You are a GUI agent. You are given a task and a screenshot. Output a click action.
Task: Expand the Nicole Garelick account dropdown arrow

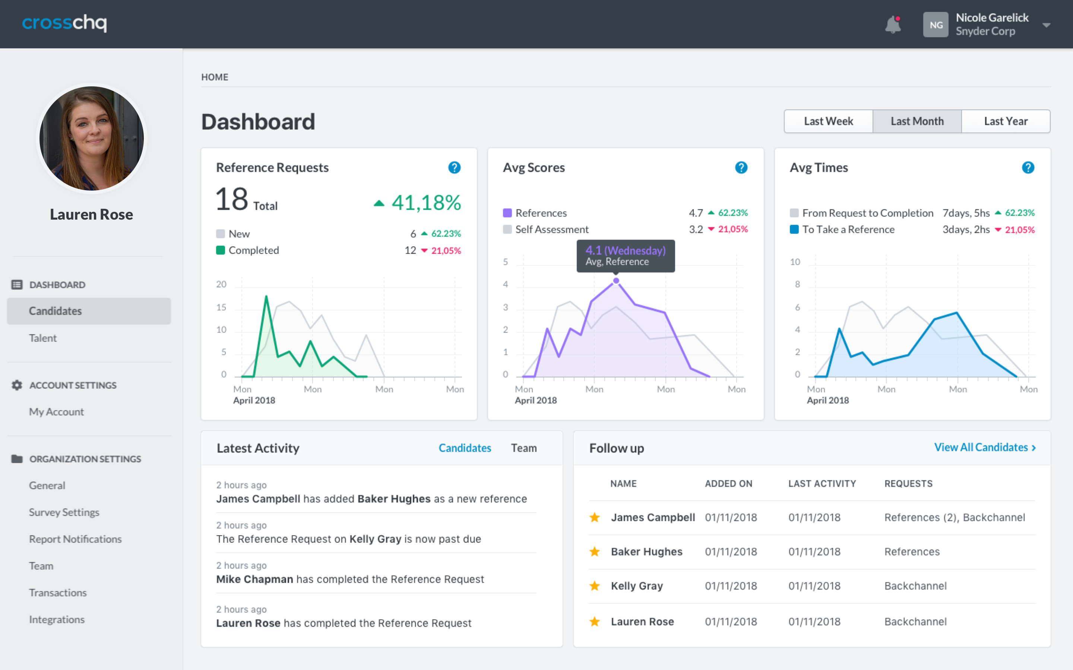pos(1047,25)
